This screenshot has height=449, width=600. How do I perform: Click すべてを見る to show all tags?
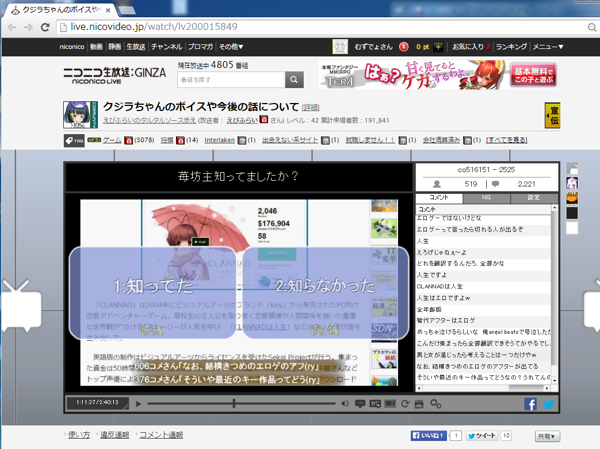pyautogui.click(x=507, y=140)
